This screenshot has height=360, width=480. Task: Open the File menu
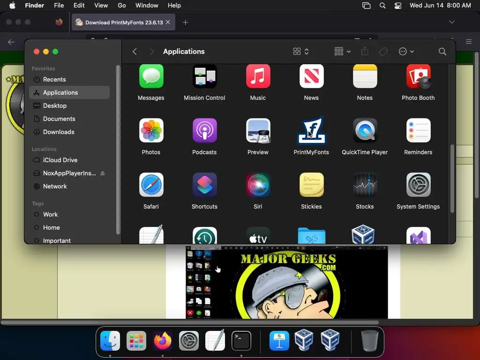click(59, 6)
